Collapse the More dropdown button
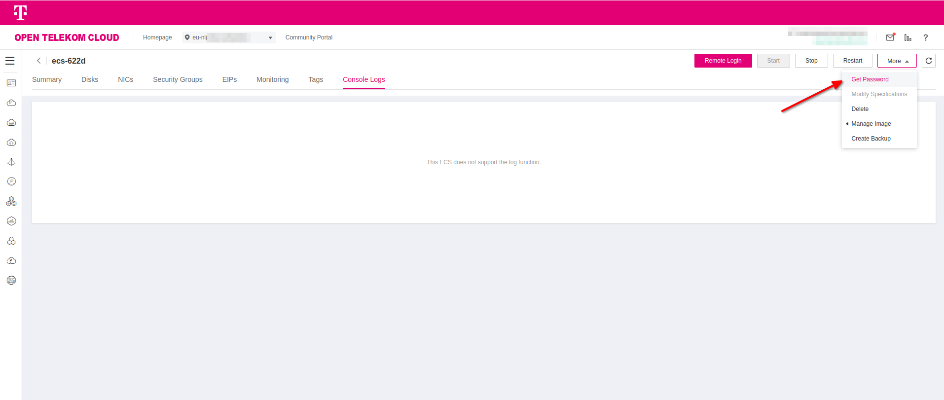 [x=897, y=61]
